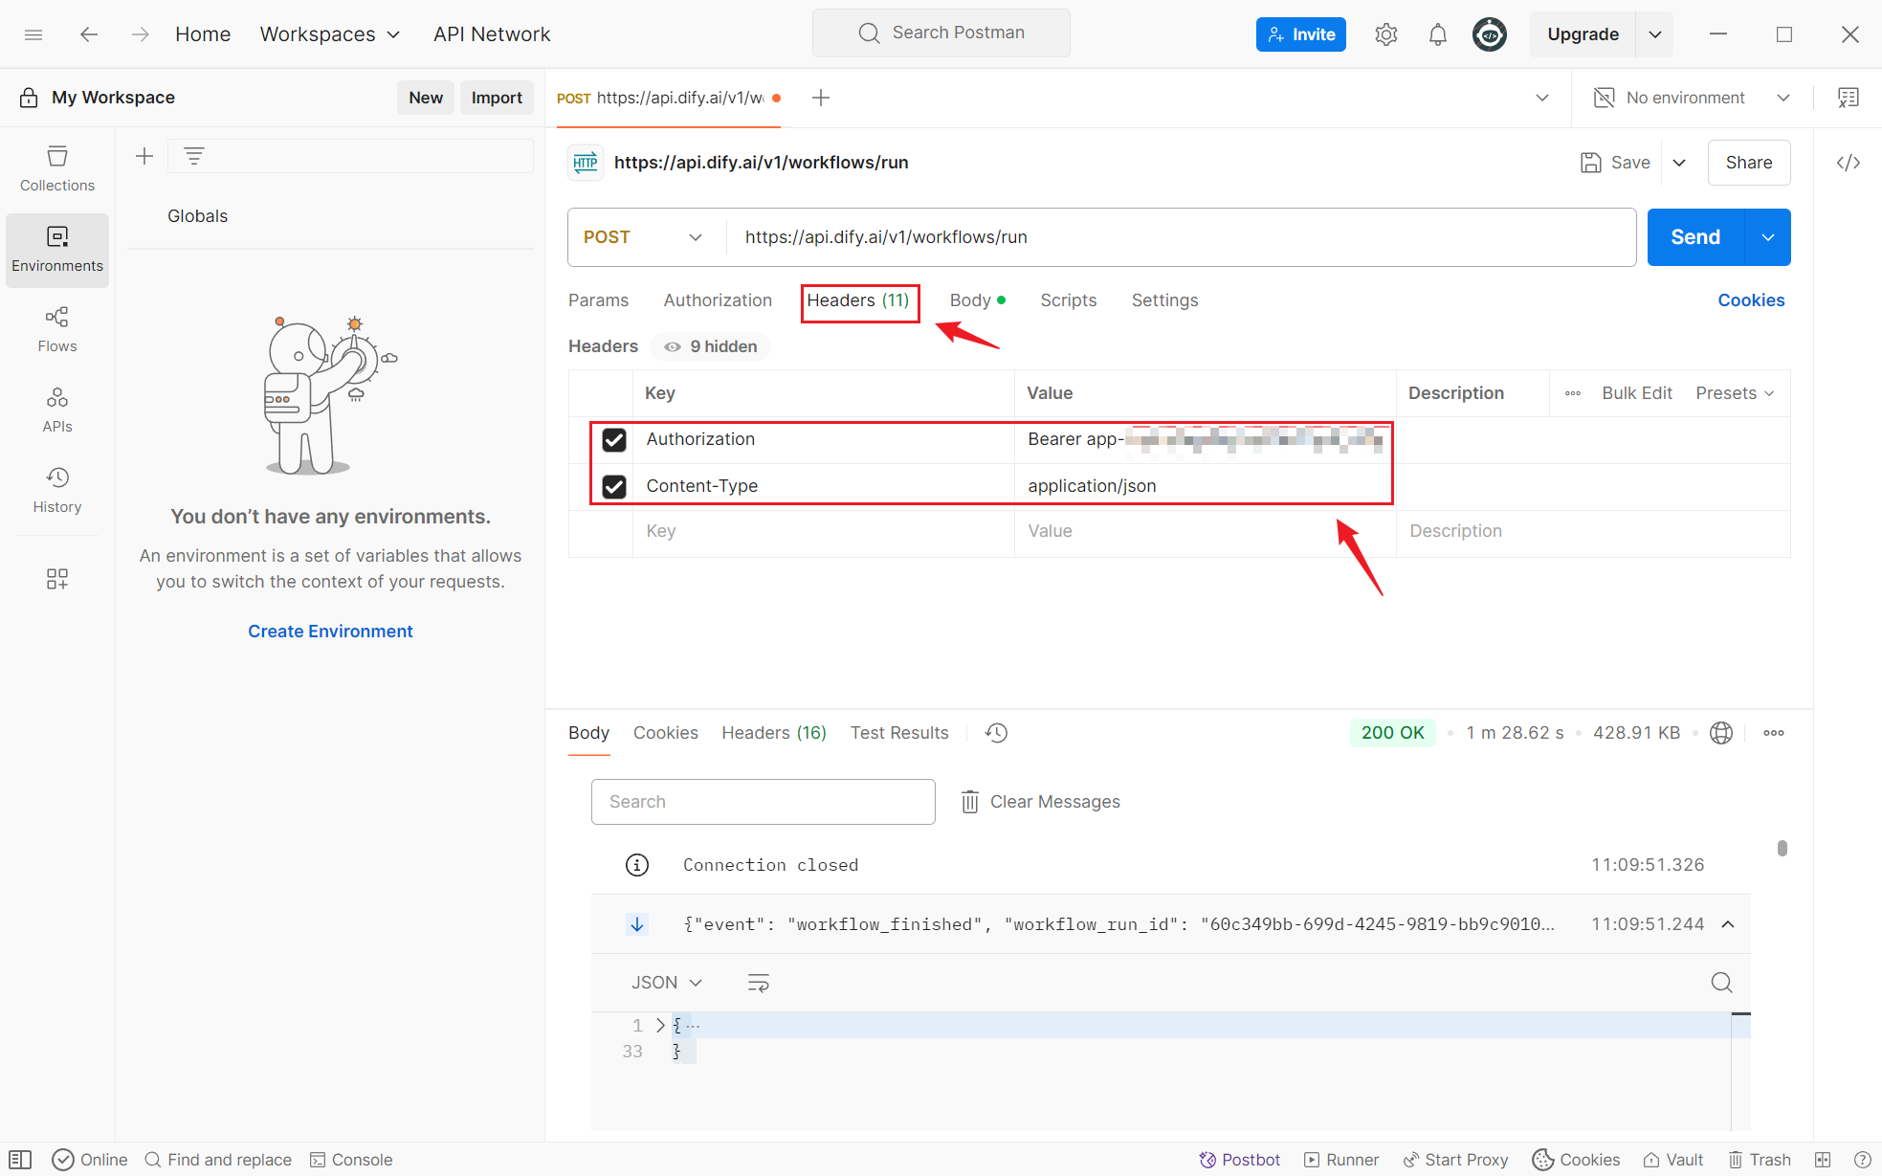Open the configure workspace sidebar icon
1882x1176 pixels.
click(57, 579)
